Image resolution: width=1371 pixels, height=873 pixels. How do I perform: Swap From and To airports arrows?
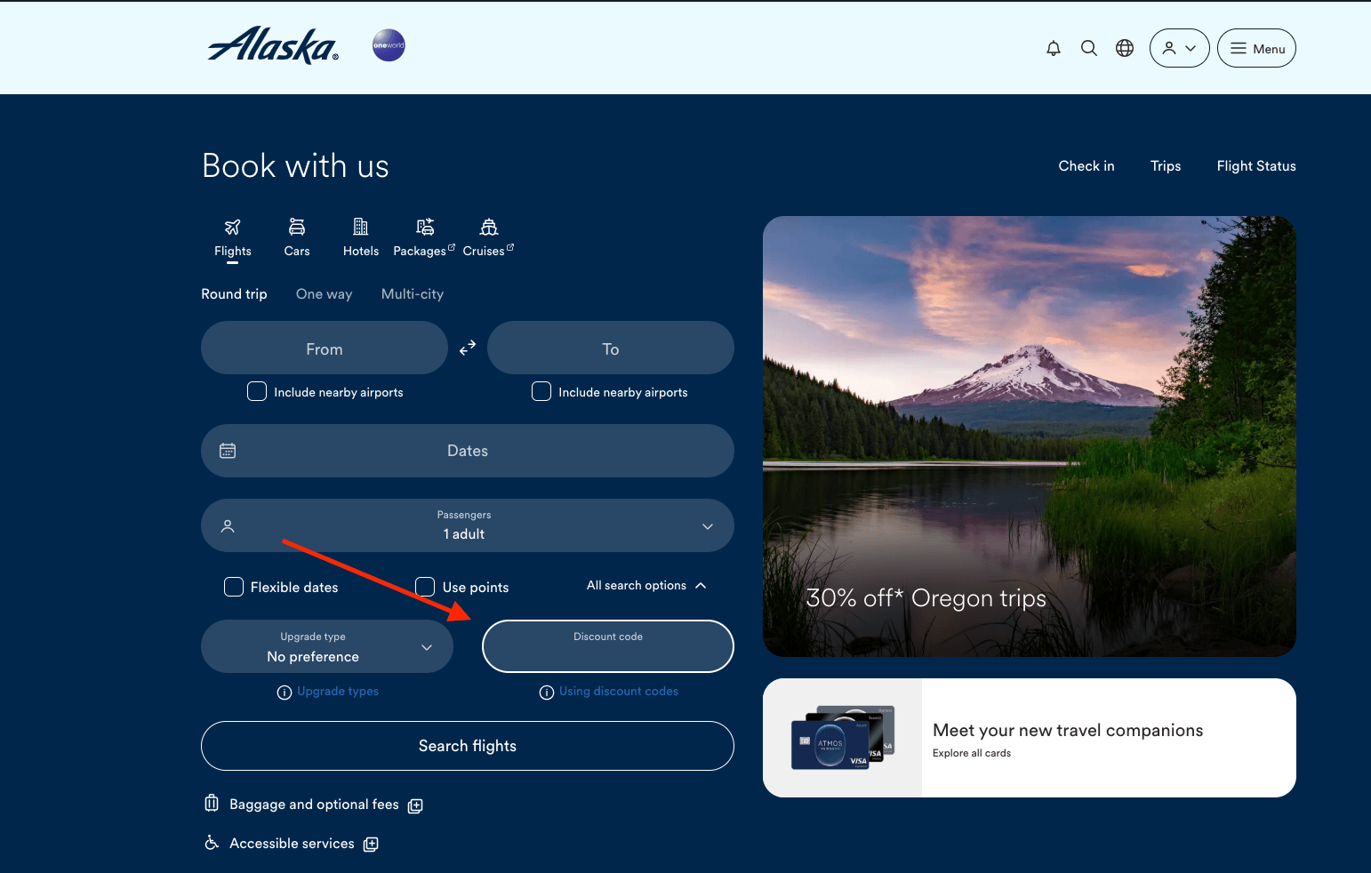point(468,348)
